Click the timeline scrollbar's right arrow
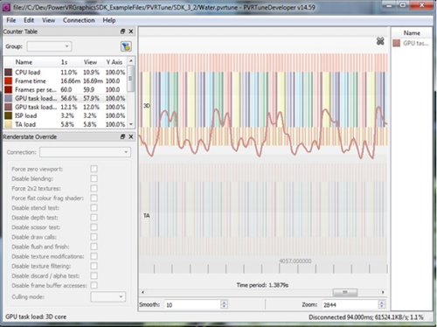 (x=383, y=292)
